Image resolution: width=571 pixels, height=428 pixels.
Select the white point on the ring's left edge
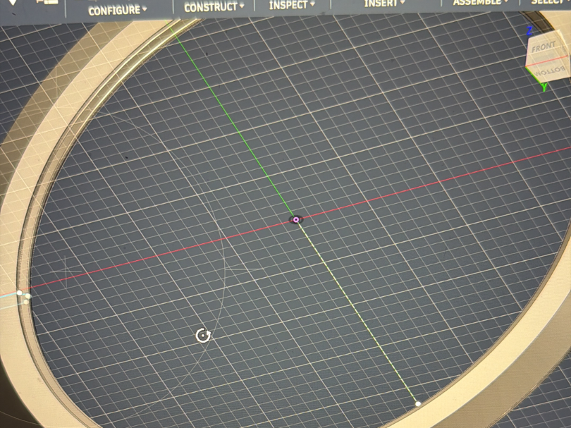coord(20,293)
